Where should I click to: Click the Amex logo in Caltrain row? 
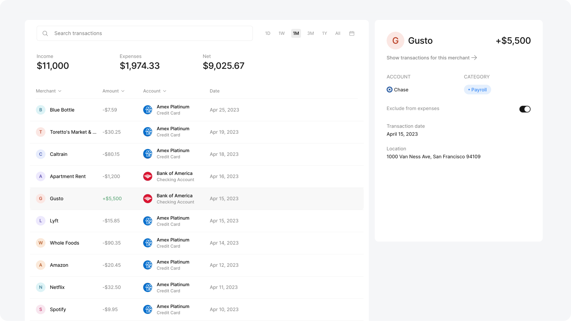tap(148, 154)
